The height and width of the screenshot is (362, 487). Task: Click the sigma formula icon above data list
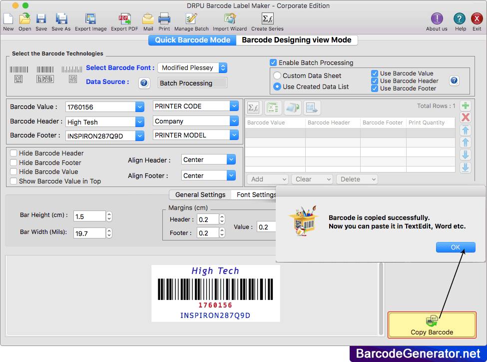tap(253, 108)
